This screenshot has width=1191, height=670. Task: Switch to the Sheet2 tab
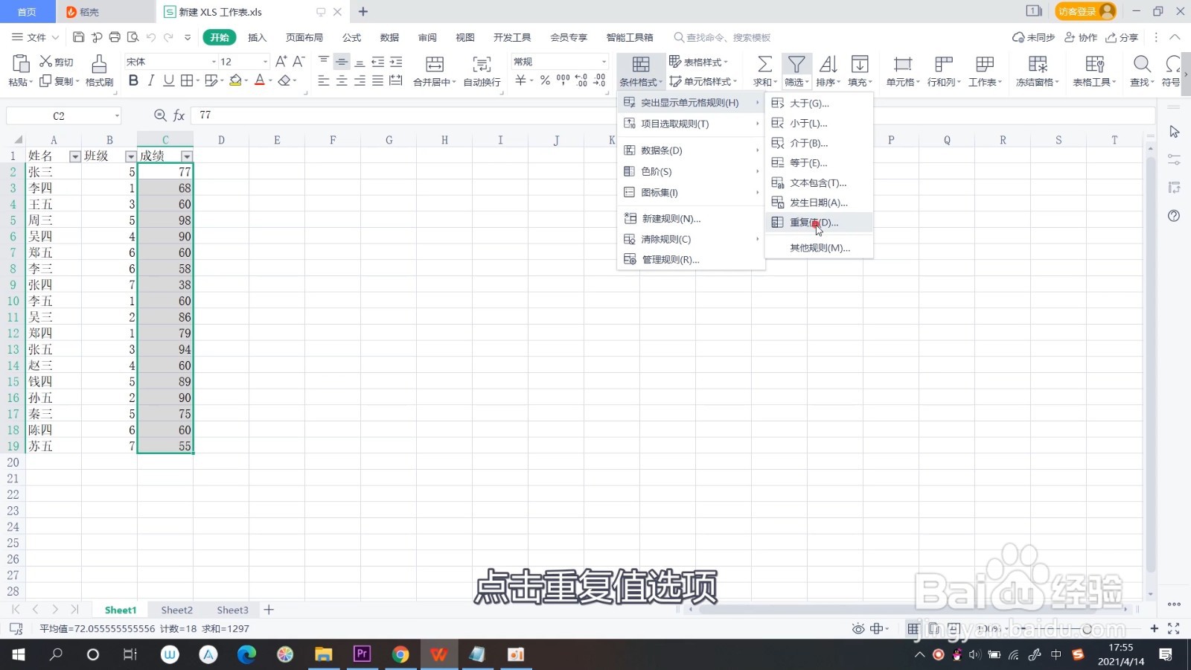click(176, 610)
